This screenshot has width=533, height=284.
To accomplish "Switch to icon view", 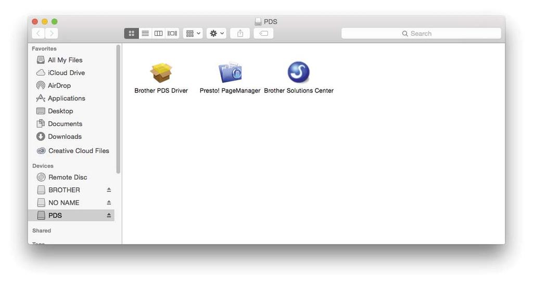I will pos(132,33).
